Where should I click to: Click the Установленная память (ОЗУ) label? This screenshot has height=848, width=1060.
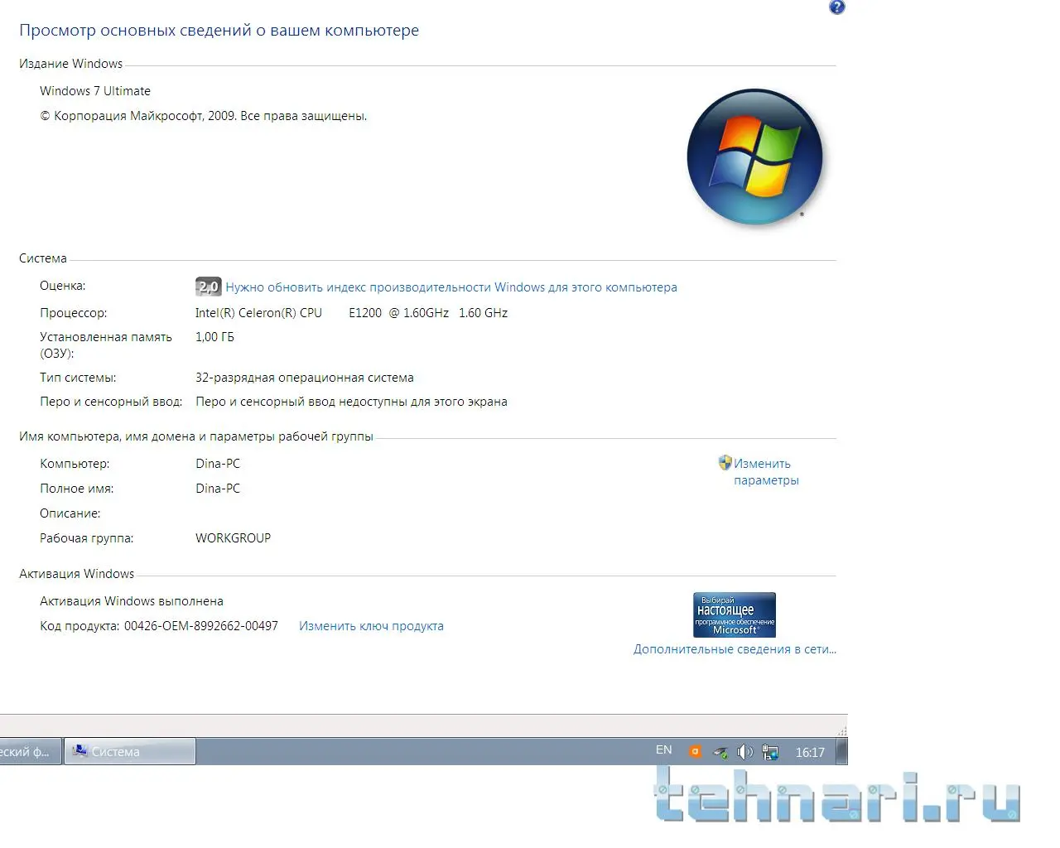[106, 345]
